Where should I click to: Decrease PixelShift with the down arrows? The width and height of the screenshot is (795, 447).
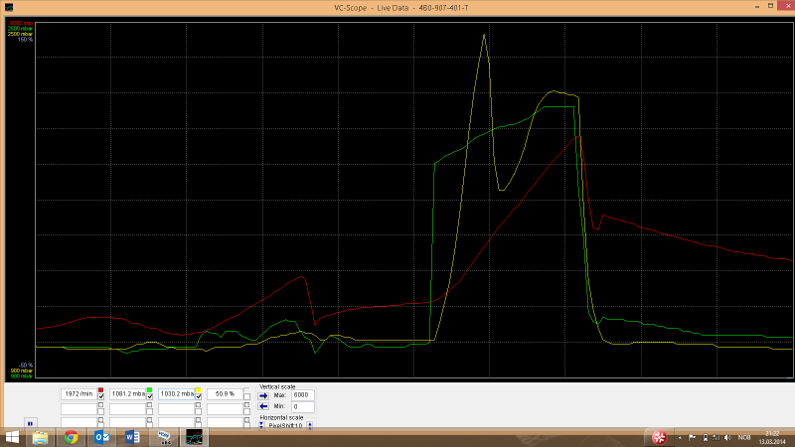(x=261, y=426)
